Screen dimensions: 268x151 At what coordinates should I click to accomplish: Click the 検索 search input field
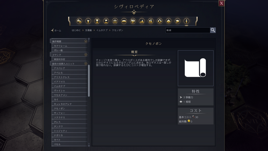(x=188, y=30)
